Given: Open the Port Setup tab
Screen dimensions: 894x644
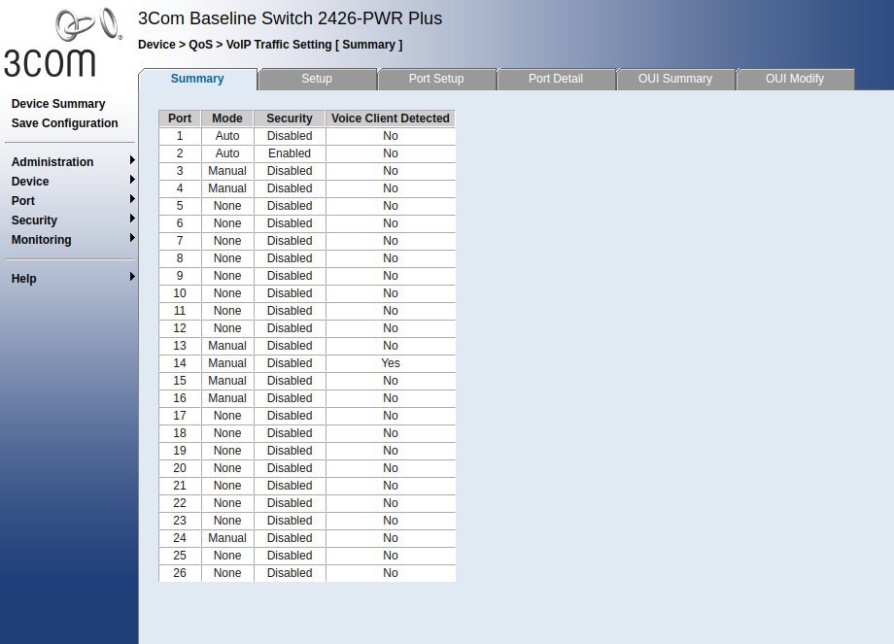Looking at the screenshot, I should click(436, 79).
